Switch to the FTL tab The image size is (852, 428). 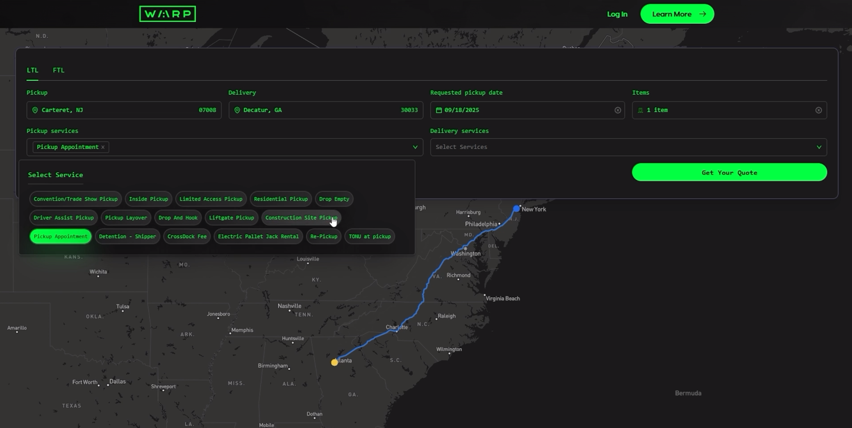coord(58,70)
